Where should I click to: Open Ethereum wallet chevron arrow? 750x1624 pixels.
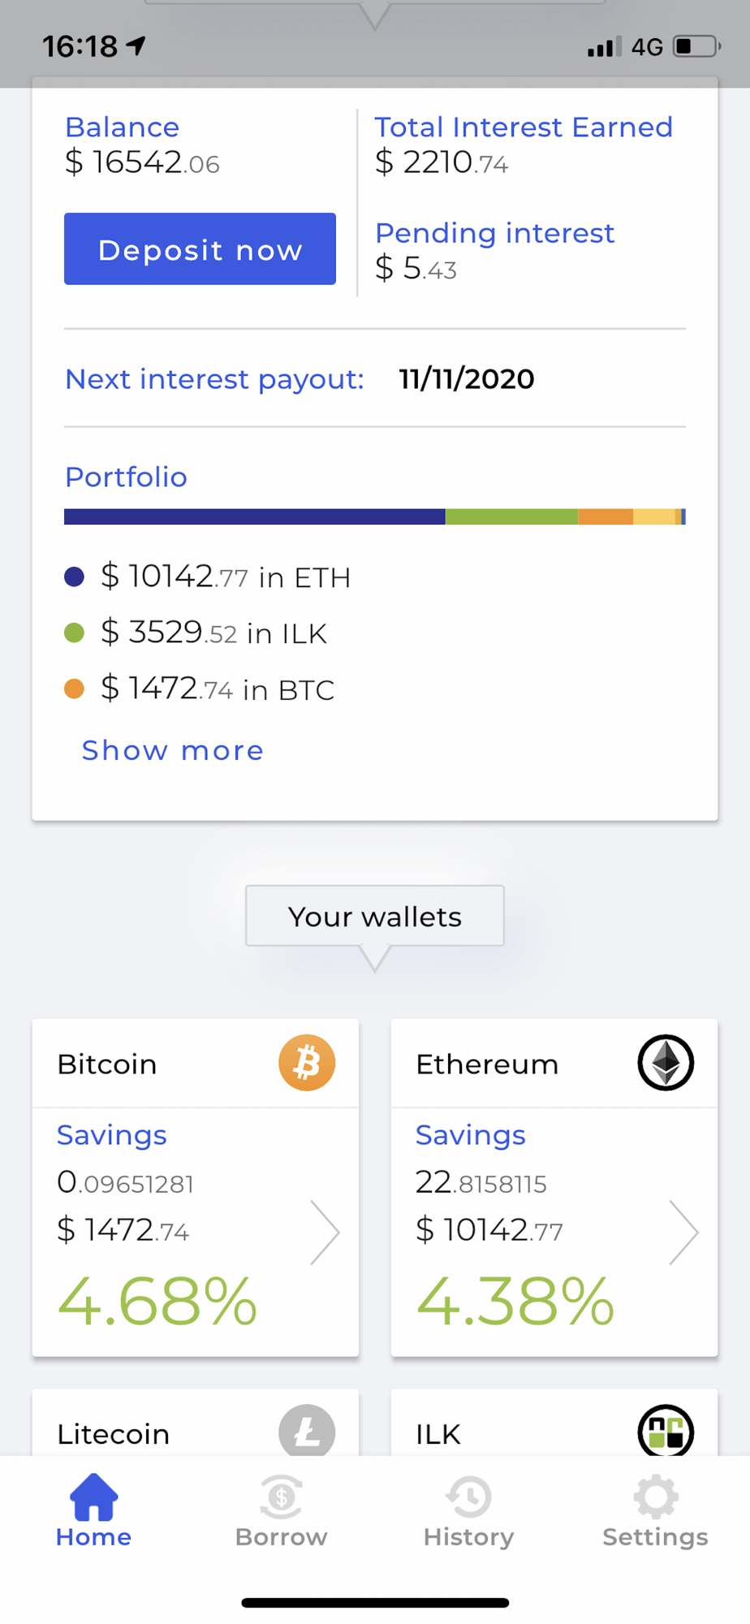coord(683,1232)
